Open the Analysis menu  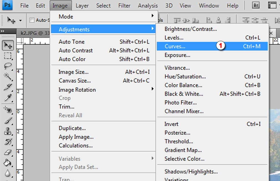tap(148, 6)
